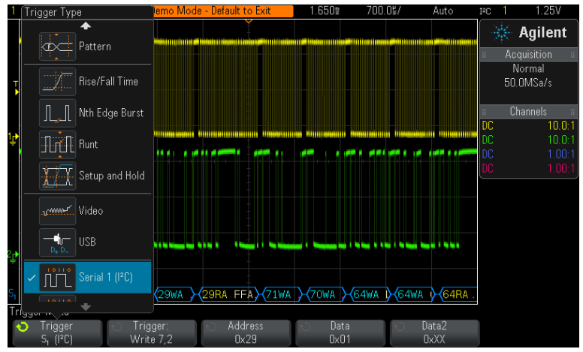The image size is (583, 352).
Task: Choose Video menu entry
Action: point(87,211)
